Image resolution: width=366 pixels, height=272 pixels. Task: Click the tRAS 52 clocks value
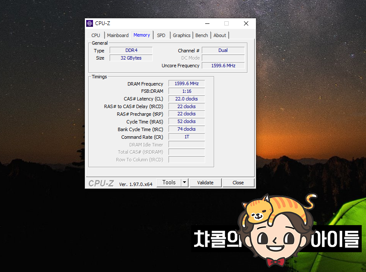[x=187, y=122]
